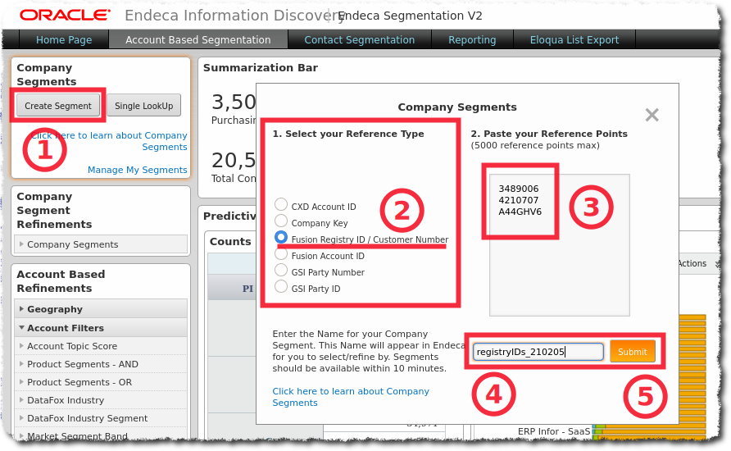Image resolution: width=731 pixels, height=451 pixels.
Task: Expand the Account Topic Score filter
Action: [x=71, y=346]
